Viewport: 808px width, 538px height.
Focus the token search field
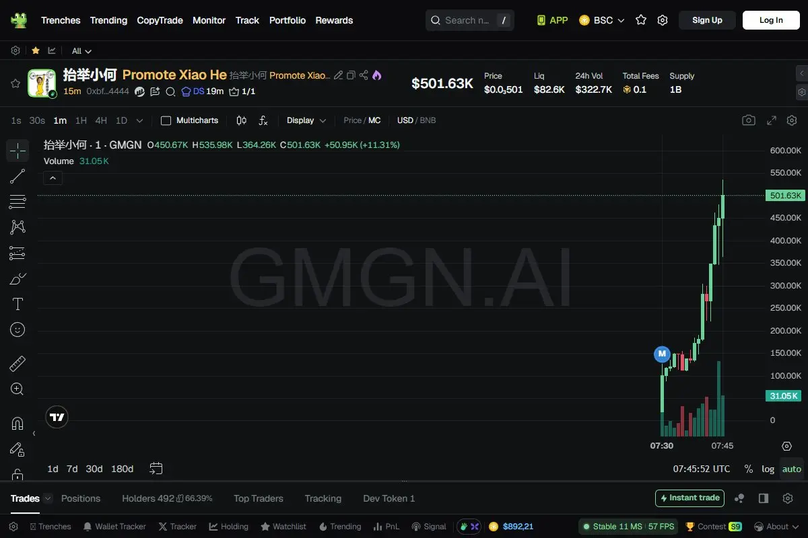point(470,20)
